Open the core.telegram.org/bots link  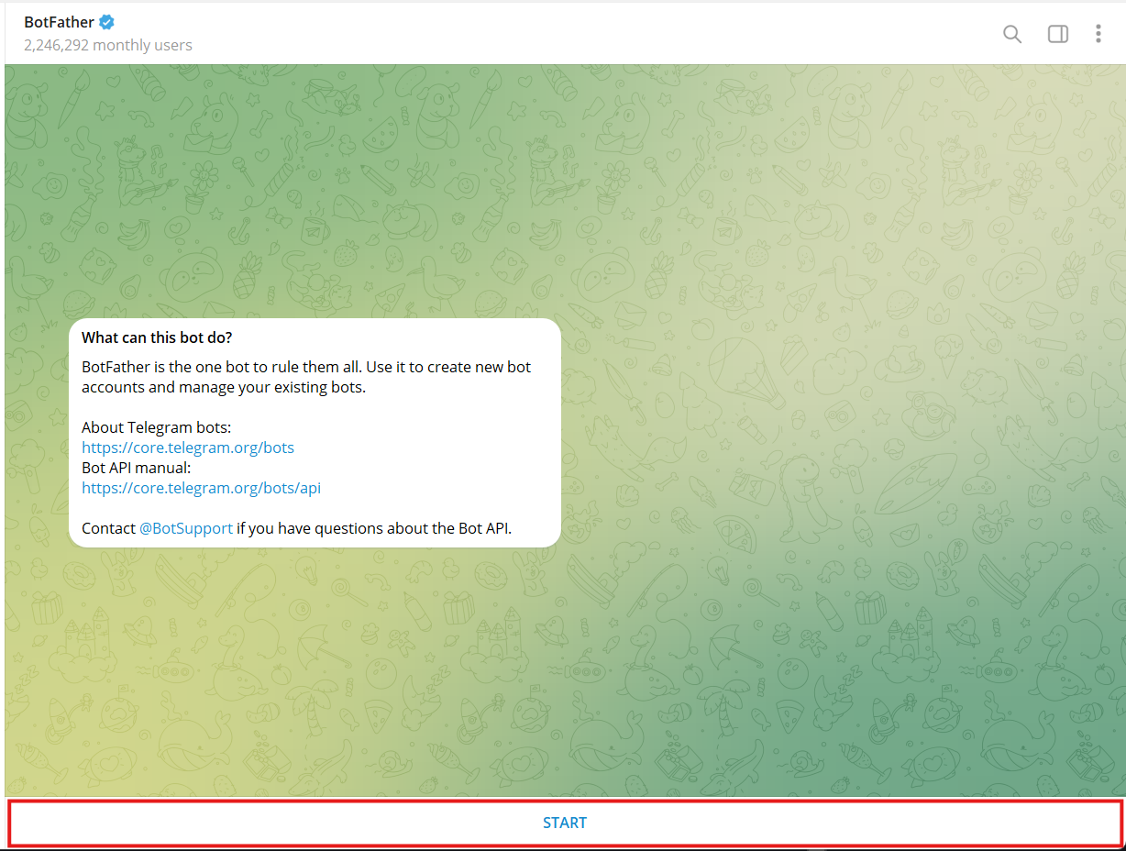pyautogui.click(x=188, y=448)
